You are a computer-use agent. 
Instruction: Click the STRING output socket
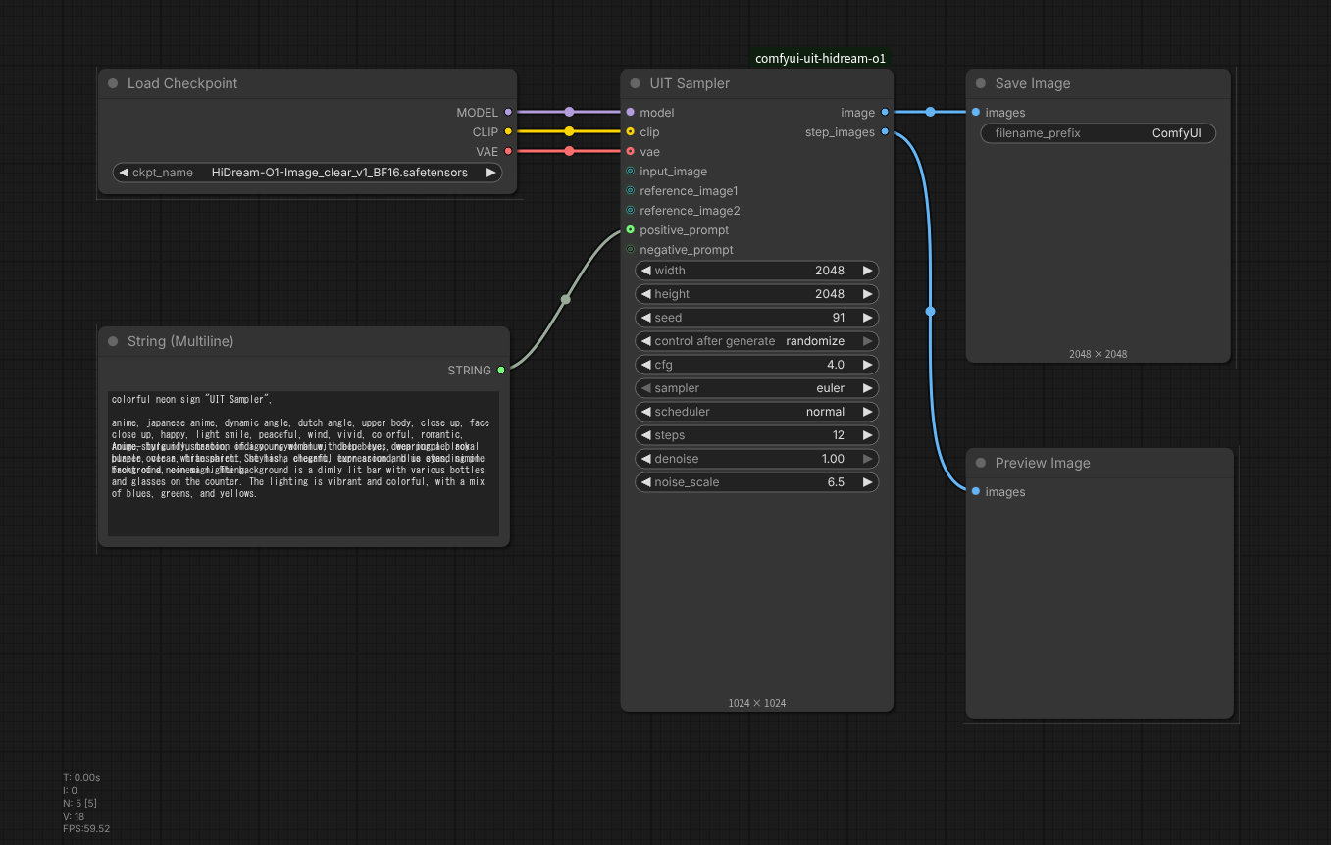pos(500,370)
